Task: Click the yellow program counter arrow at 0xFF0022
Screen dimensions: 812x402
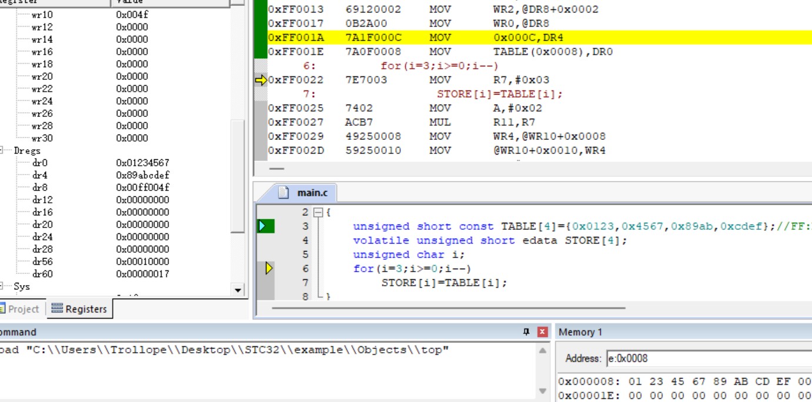Action: [x=261, y=80]
